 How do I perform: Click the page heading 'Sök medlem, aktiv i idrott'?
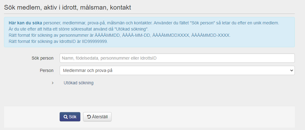[x=68, y=7]
